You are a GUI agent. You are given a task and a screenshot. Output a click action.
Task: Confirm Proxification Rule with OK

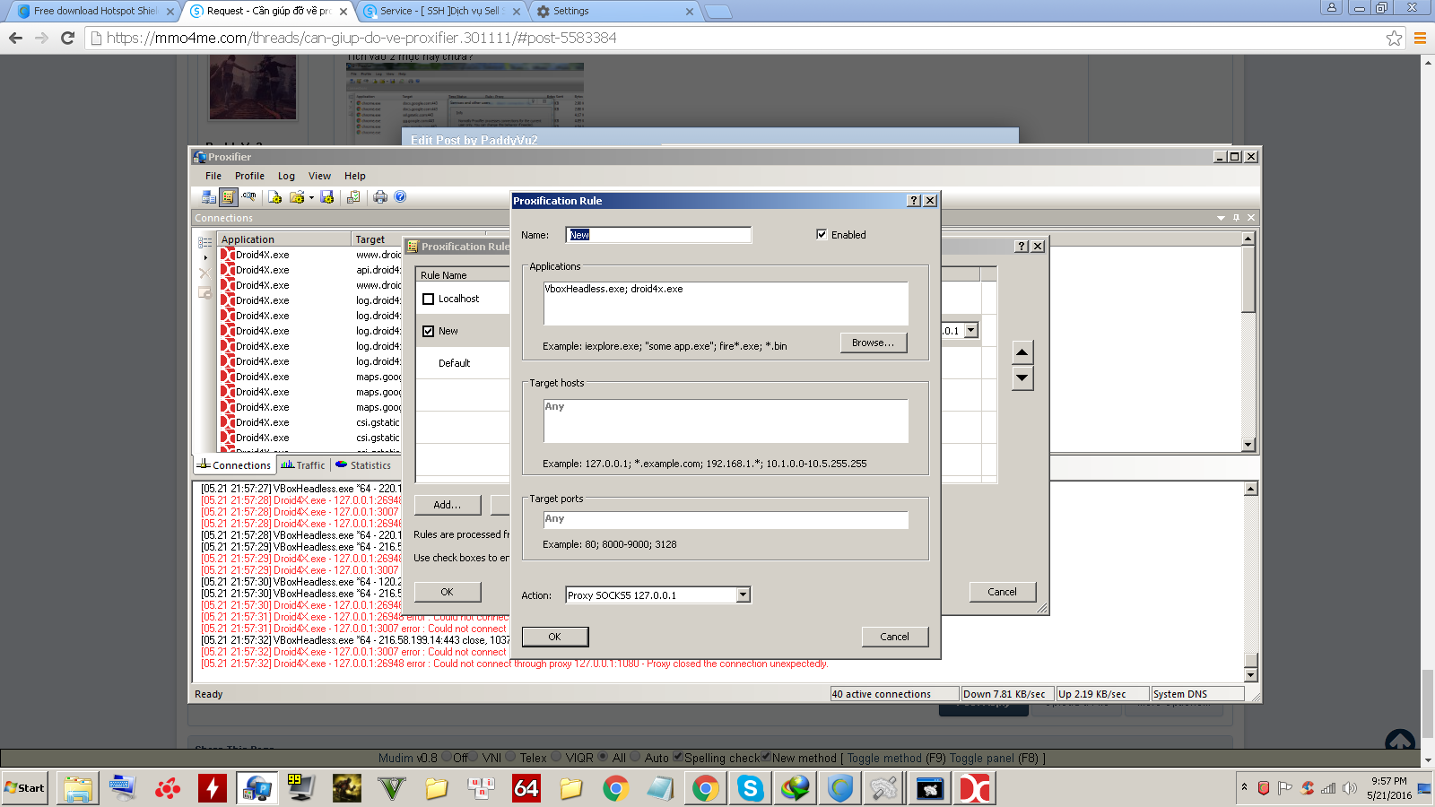[x=555, y=637]
